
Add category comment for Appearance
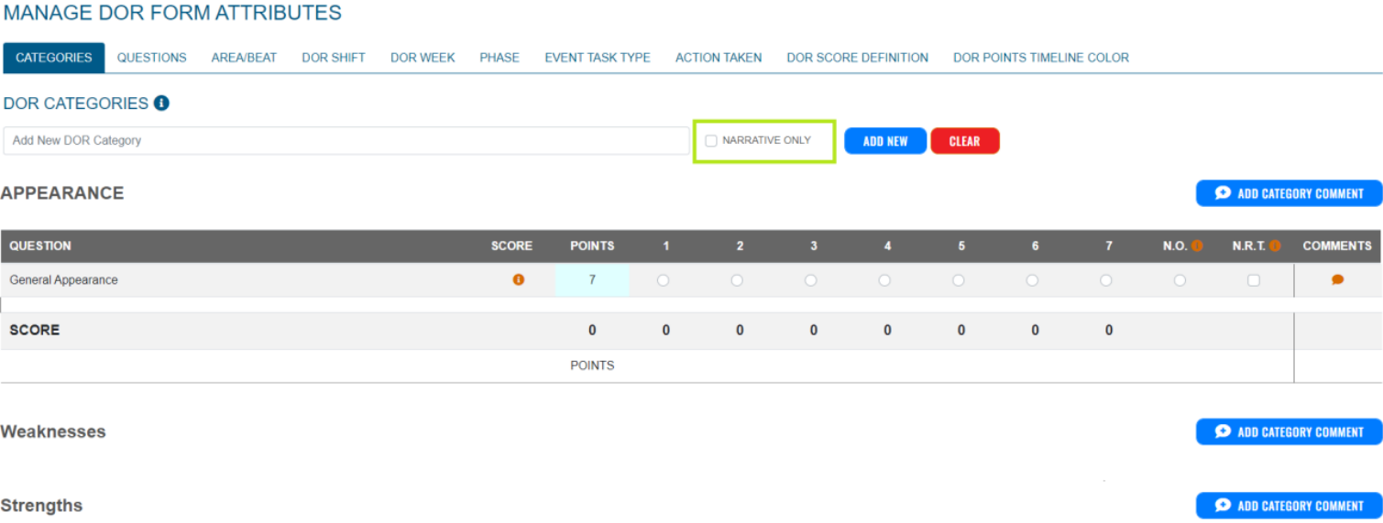pyautogui.click(x=1289, y=193)
